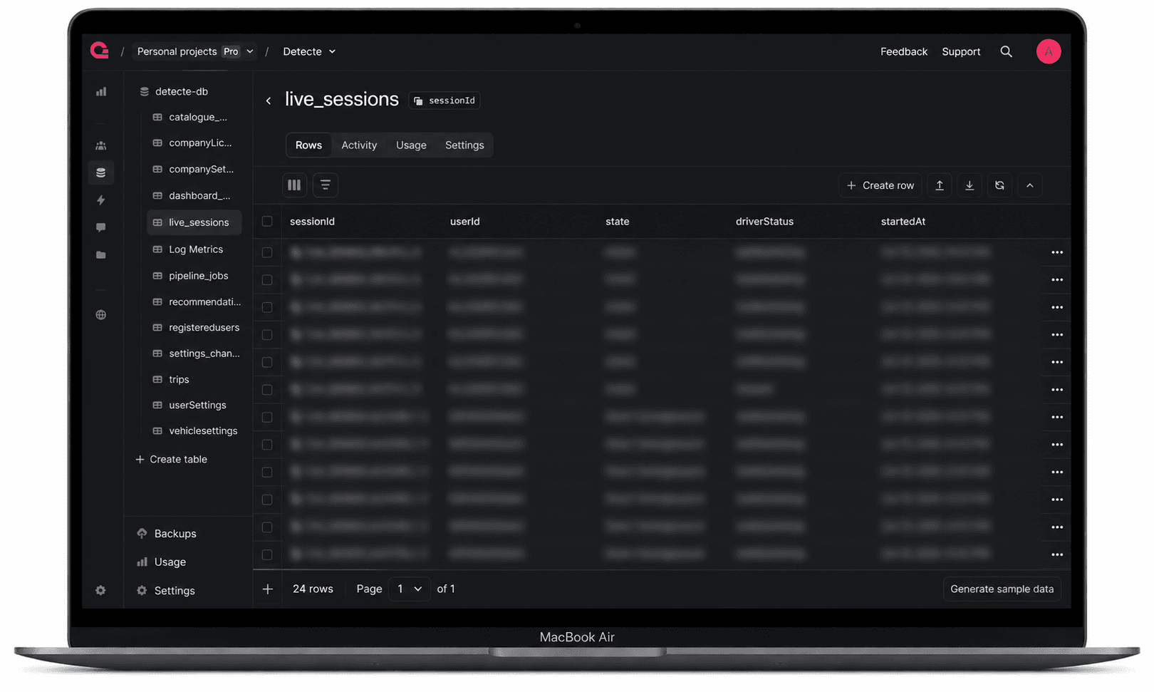This screenshot has height=692, width=1154.
Task: Open the Feedback link
Action: (x=903, y=51)
